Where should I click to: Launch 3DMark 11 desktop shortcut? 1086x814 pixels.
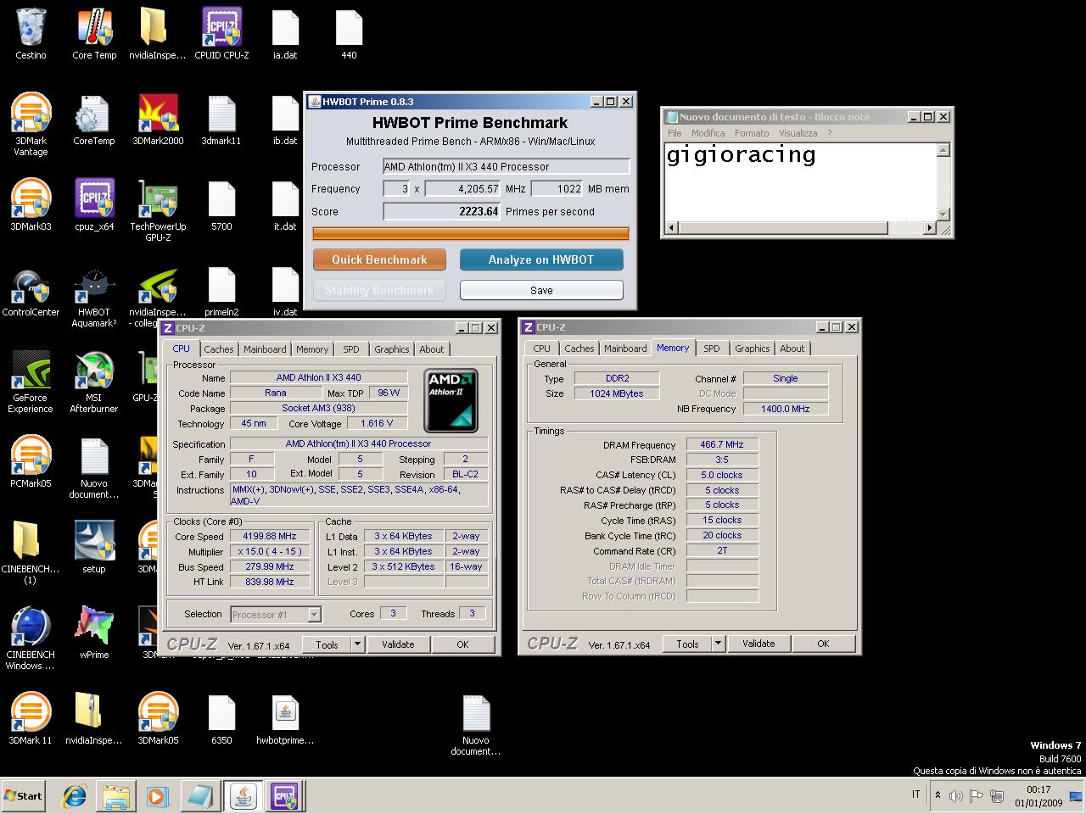[x=31, y=719]
